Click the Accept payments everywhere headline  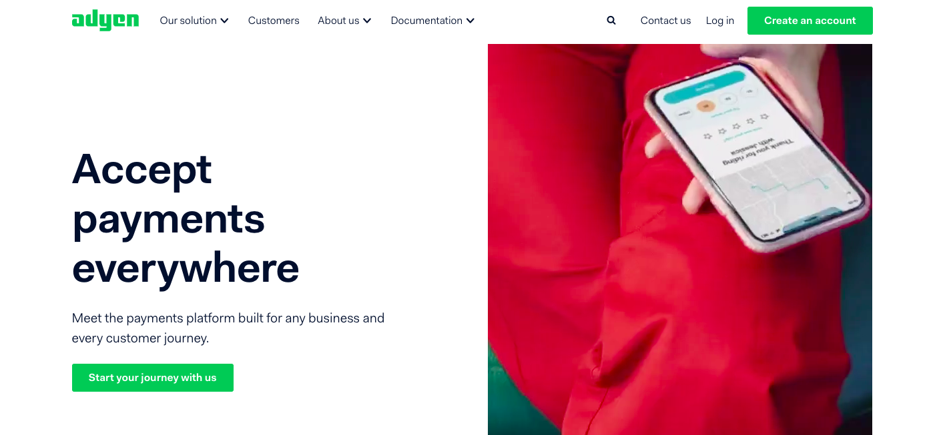point(186,218)
